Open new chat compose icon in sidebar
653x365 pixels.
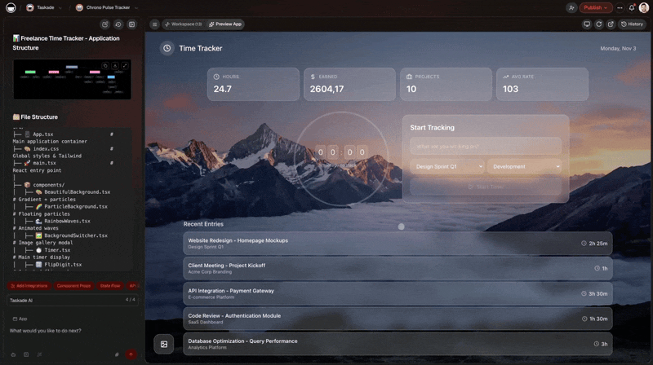point(105,24)
